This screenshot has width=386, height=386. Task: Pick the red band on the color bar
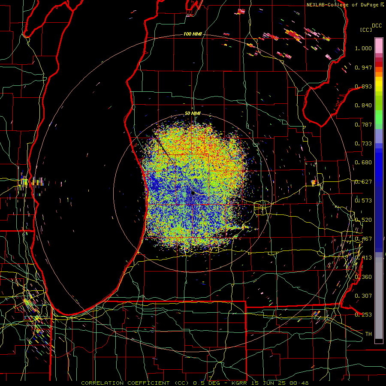click(x=379, y=64)
